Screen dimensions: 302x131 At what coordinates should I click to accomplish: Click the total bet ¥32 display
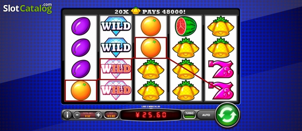pyautogui.click(x=88, y=115)
